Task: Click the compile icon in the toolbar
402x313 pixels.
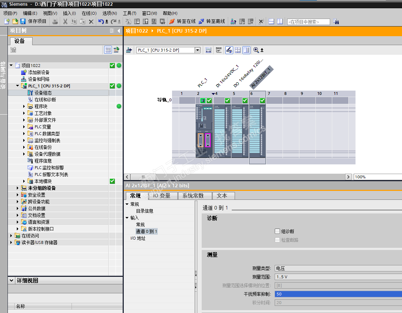Action: [x=128, y=21]
